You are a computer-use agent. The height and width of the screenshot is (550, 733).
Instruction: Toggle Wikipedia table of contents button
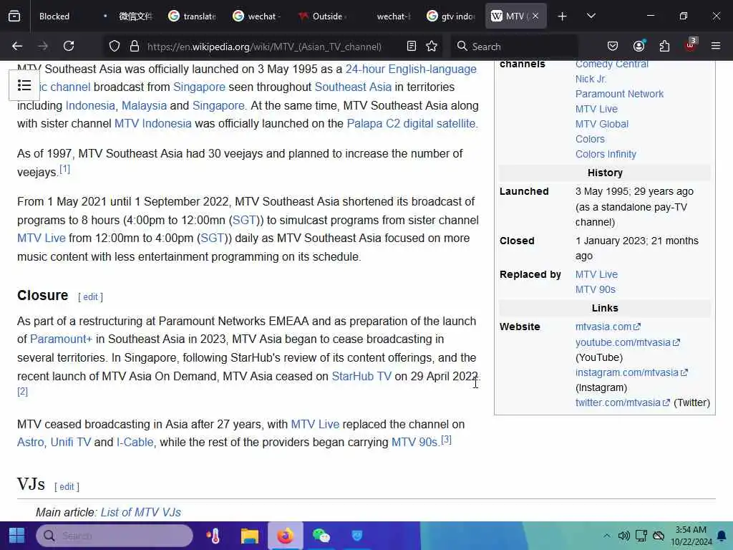pyautogui.click(x=24, y=85)
